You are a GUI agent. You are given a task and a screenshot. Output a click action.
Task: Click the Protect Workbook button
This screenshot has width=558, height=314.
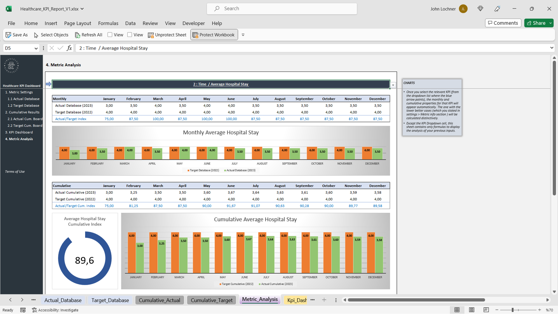[213, 35]
